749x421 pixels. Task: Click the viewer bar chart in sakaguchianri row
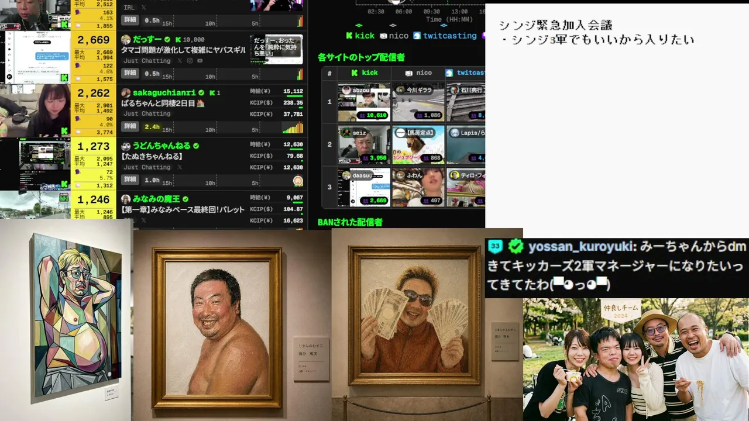click(x=293, y=127)
